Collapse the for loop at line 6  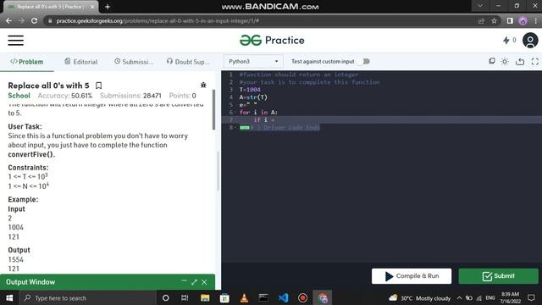coord(235,113)
